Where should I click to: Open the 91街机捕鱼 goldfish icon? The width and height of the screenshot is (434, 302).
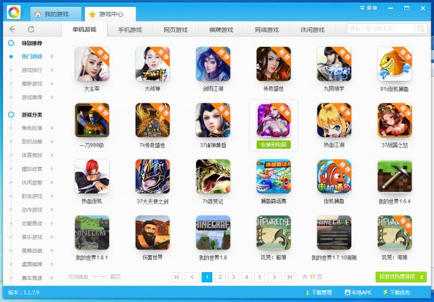[x=395, y=64]
